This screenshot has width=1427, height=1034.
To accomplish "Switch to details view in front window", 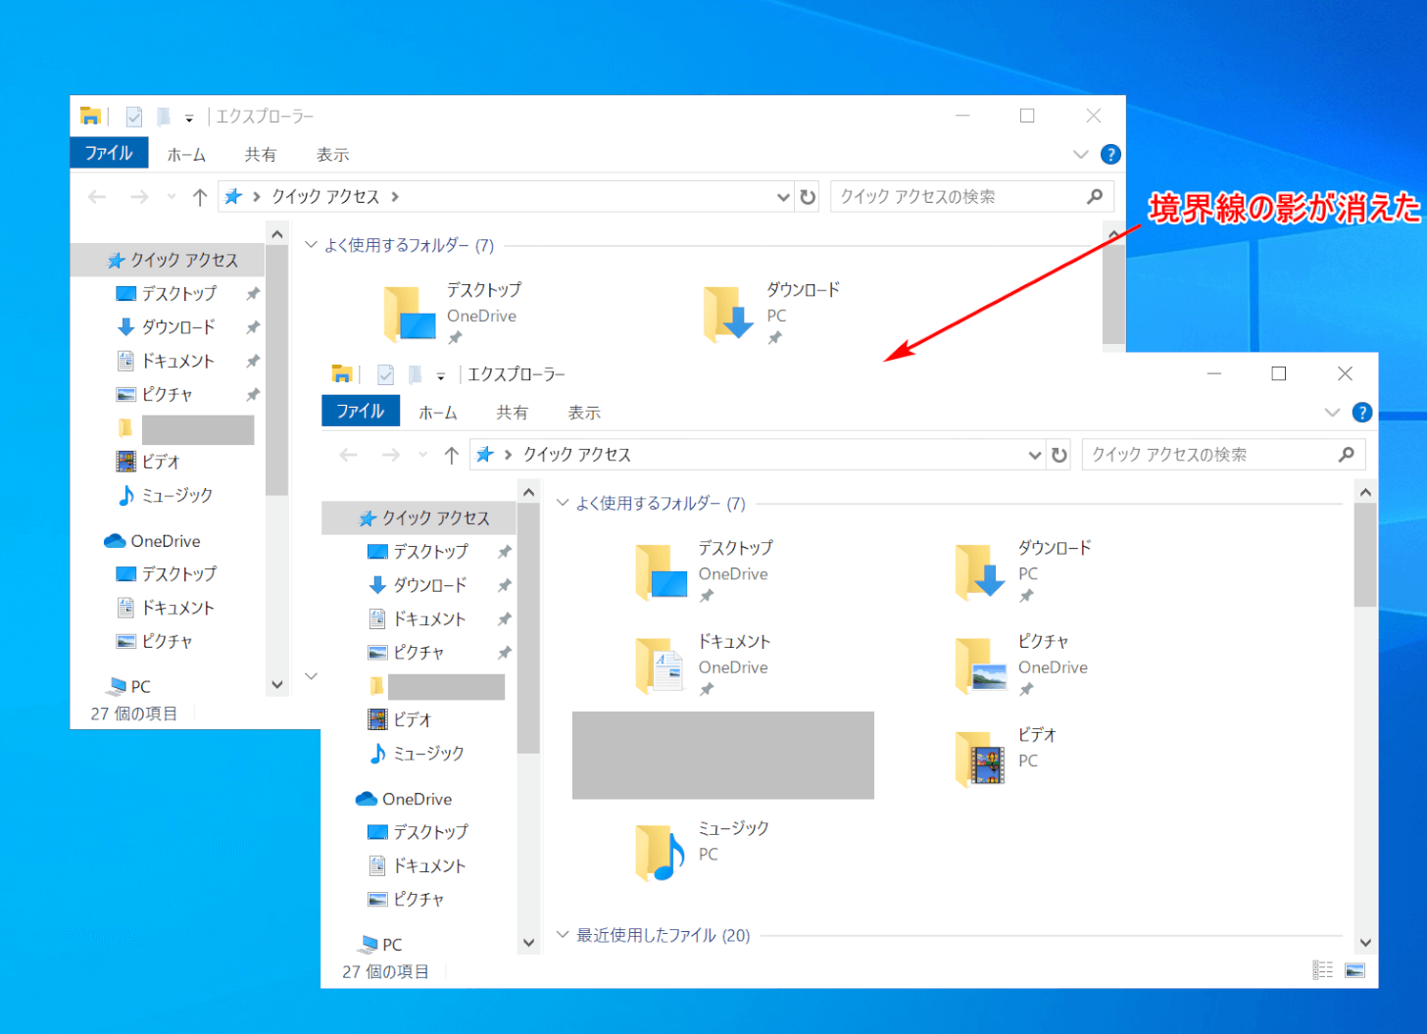I will [1323, 970].
